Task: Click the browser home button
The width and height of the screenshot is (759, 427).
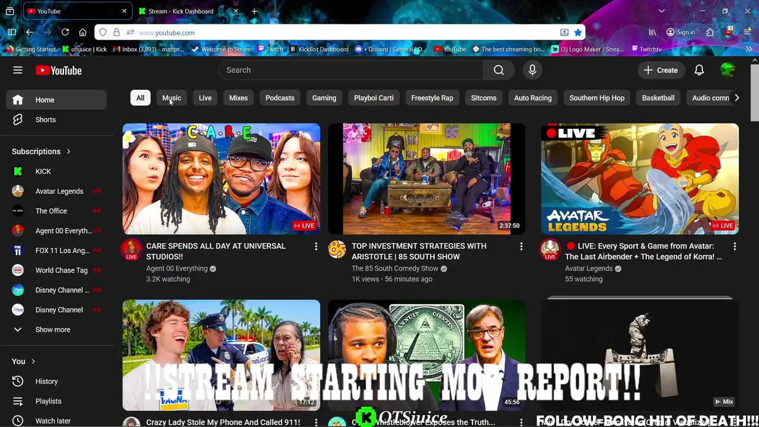Action: click(83, 33)
